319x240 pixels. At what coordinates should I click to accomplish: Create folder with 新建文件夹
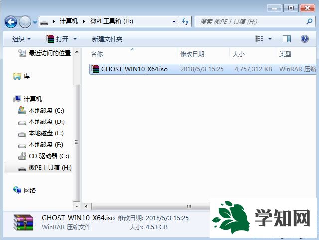pos(107,39)
